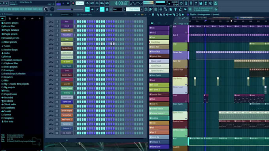Switch pattern/song mode toggle
Screen dimensions: 269x151
[x=59, y=3]
